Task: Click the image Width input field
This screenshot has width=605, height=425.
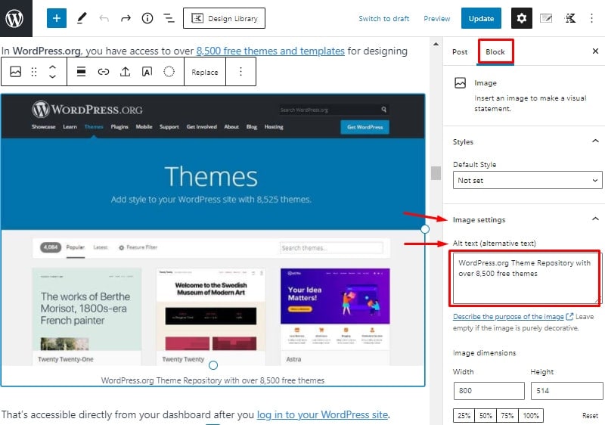Action: coord(489,391)
